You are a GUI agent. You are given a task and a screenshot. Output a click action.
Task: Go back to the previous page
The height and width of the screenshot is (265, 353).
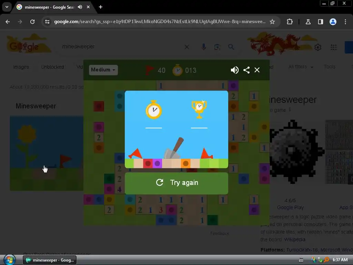8,22
